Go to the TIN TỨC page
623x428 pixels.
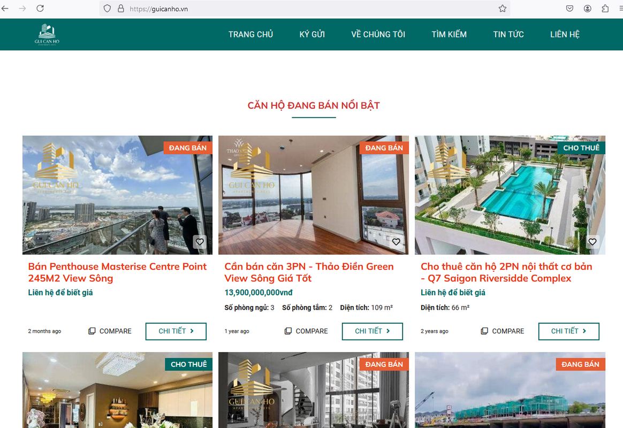pos(508,35)
